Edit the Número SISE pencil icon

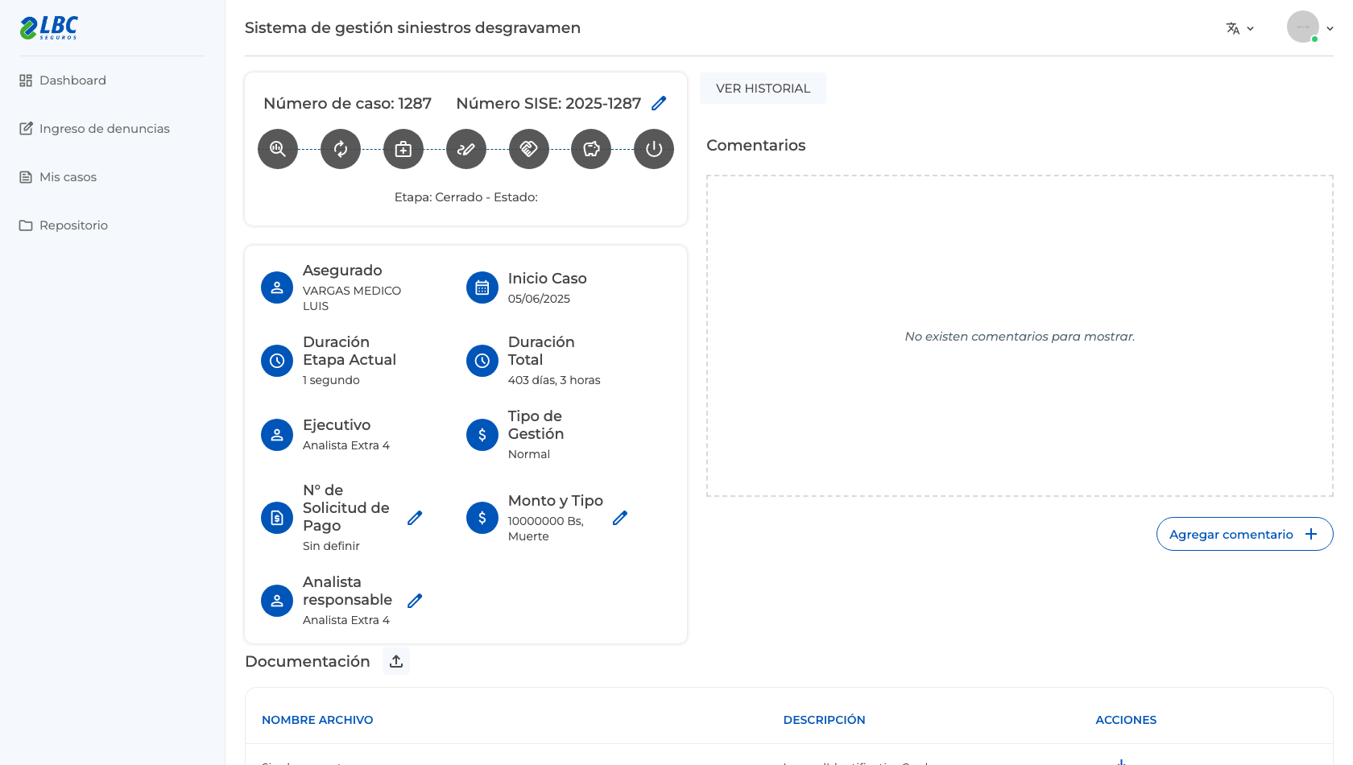659,103
